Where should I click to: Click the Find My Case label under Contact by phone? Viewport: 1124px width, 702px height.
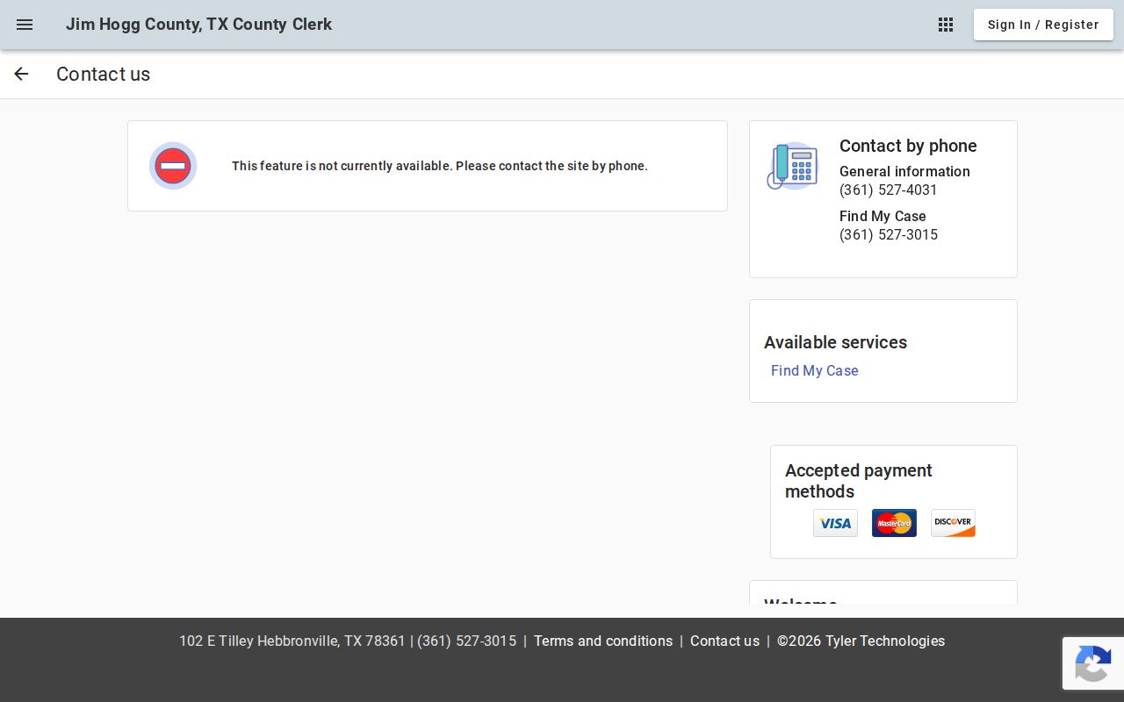[x=883, y=216]
